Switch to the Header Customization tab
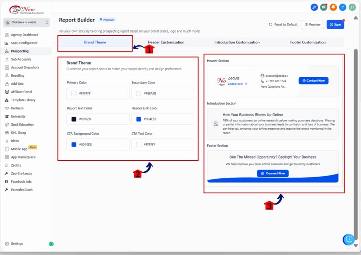This screenshot has width=361, height=255. point(166,42)
